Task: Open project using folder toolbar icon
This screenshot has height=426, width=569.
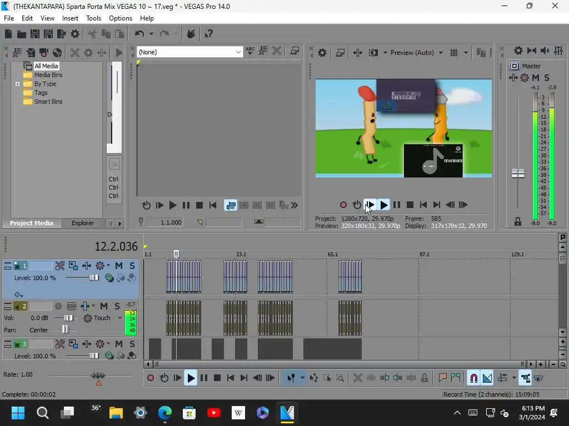Action: (22, 34)
